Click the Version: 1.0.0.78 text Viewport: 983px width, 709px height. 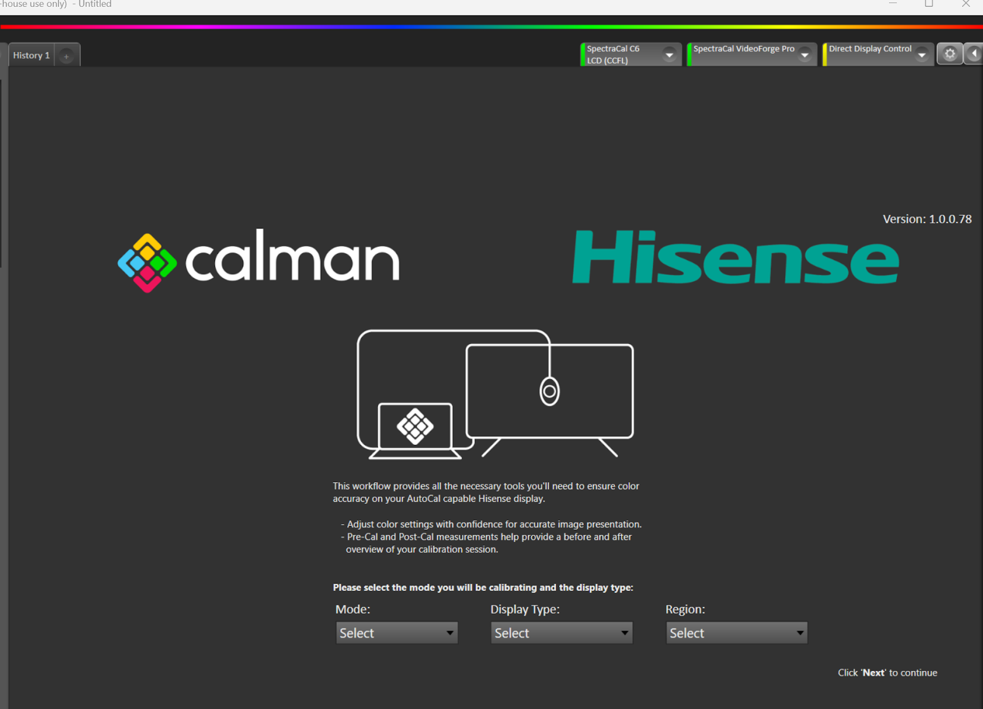(927, 219)
